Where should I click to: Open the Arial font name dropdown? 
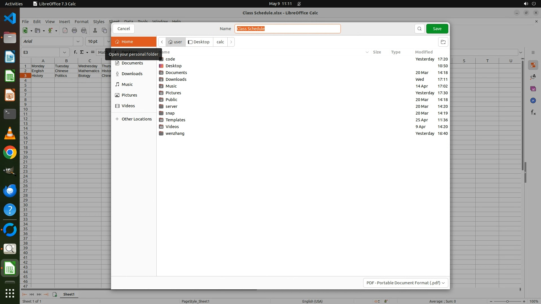click(78, 41)
